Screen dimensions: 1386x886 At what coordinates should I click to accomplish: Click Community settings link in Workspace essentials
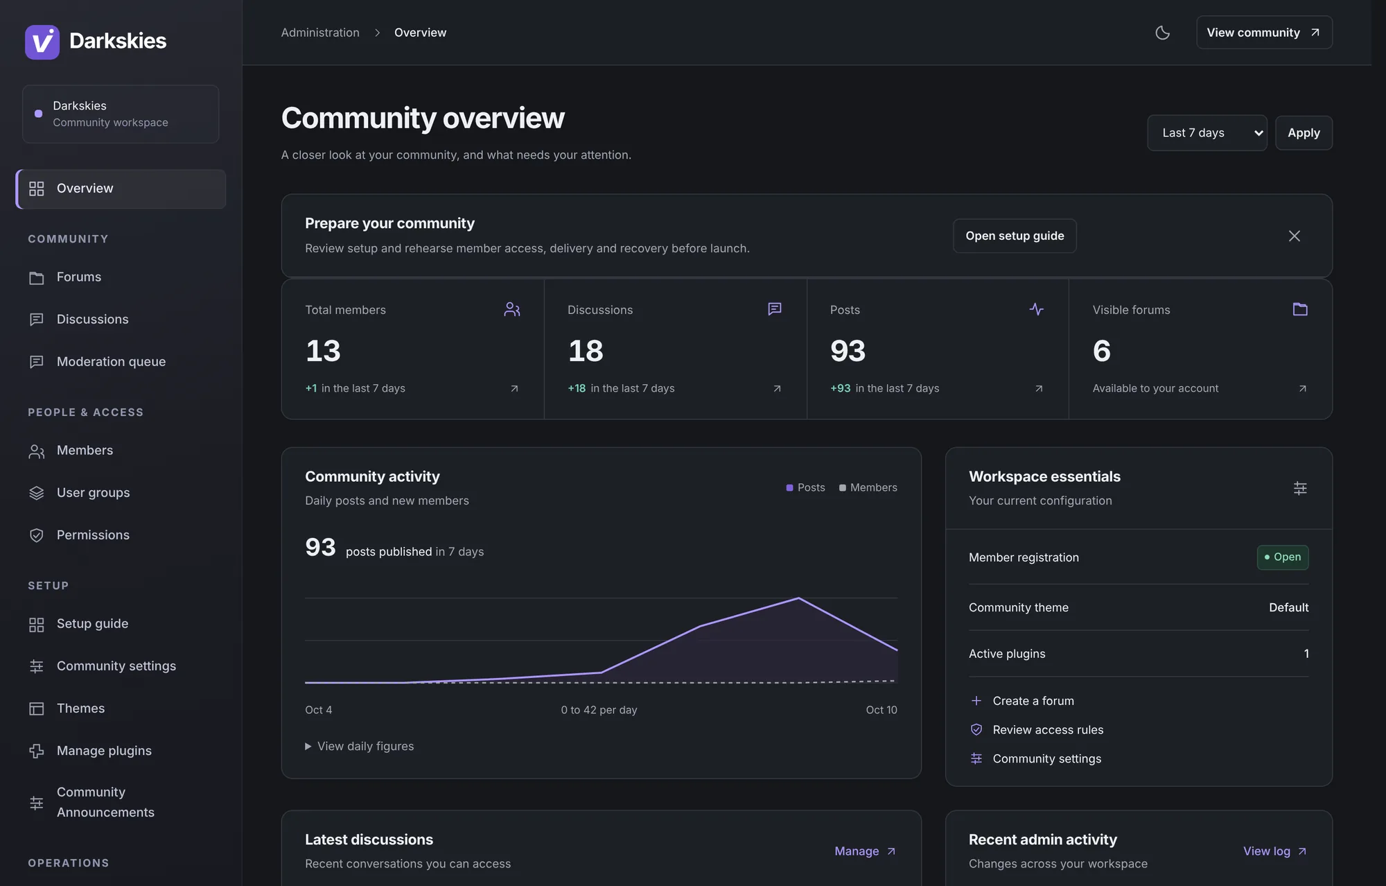(1035, 759)
